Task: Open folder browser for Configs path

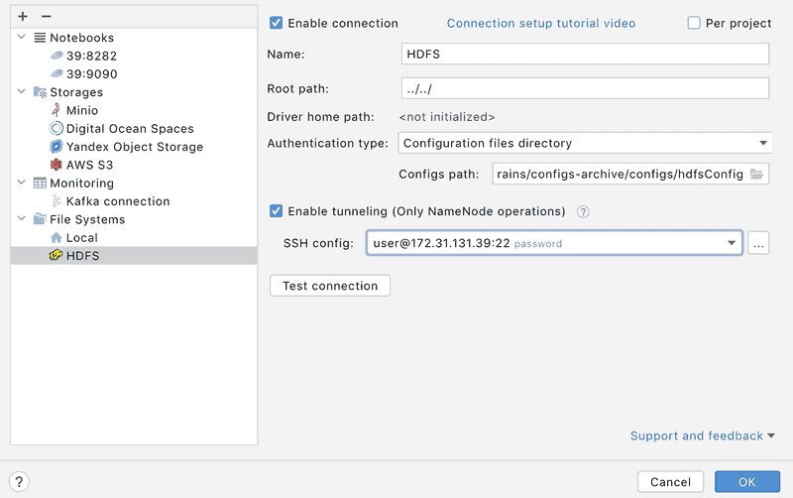Action: (756, 174)
